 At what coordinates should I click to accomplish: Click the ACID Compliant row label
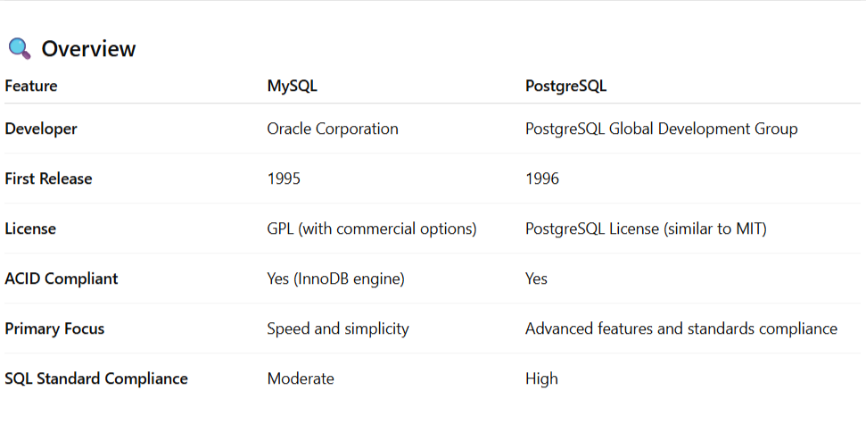tap(62, 279)
